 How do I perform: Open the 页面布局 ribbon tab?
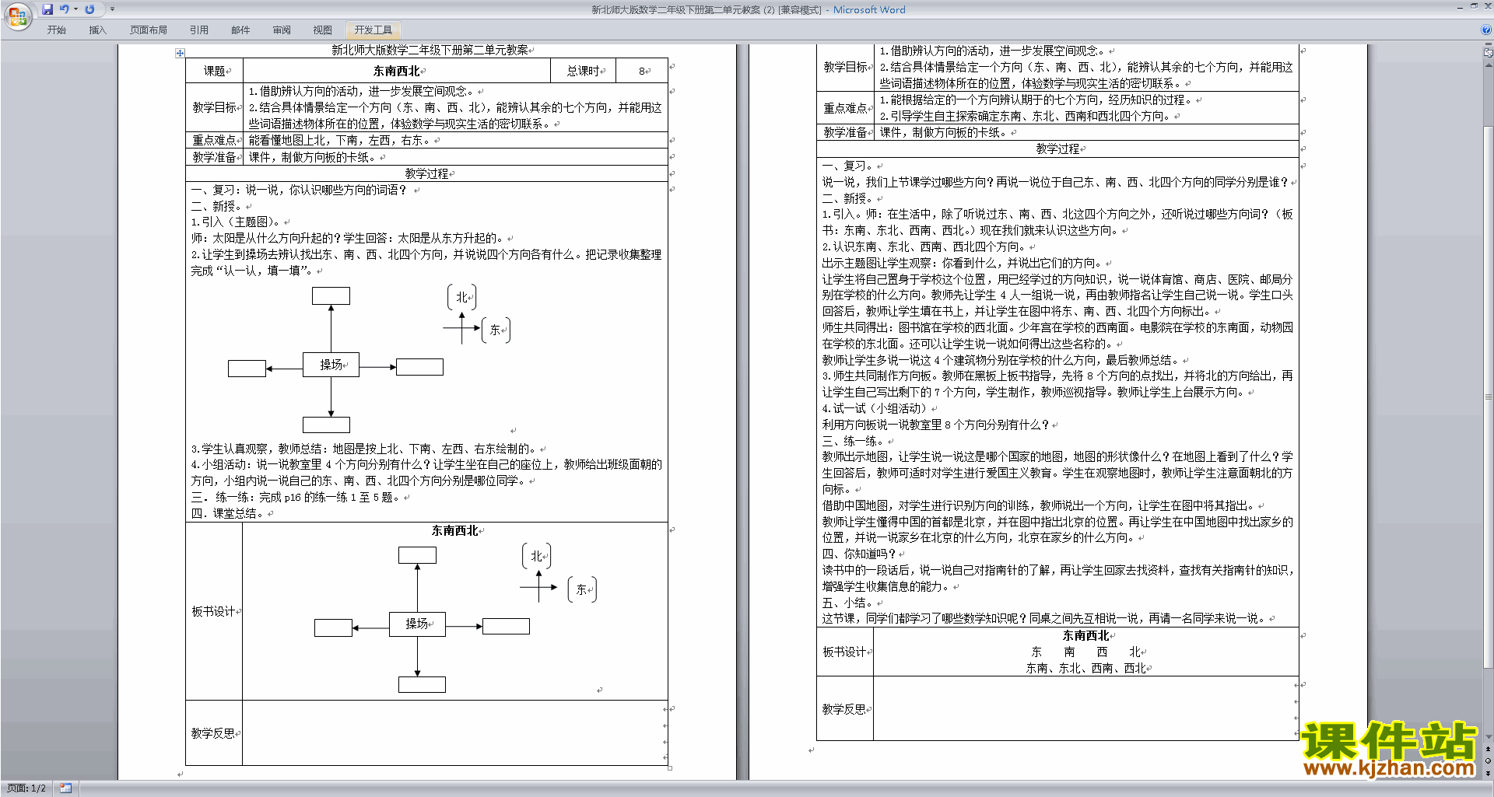point(149,30)
